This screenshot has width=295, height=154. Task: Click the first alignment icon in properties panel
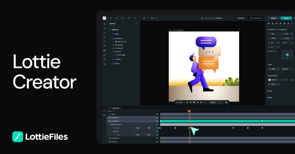coord(269,24)
